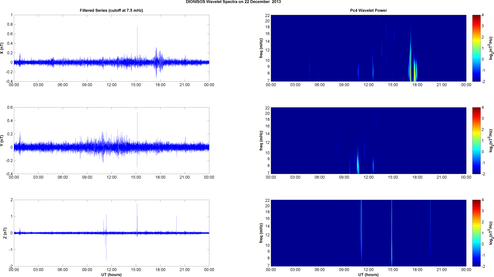Click the large negative spike in the Z series plot
This screenshot has height=277, width=494.
click(106, 247)
